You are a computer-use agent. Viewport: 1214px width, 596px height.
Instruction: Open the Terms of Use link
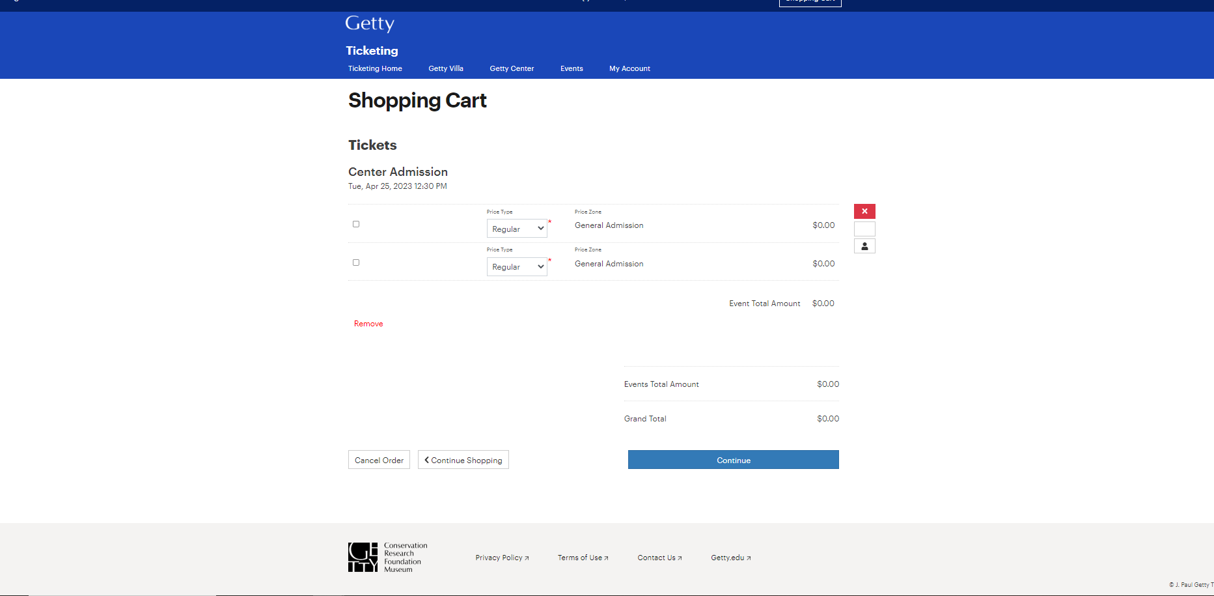[583, 558]
